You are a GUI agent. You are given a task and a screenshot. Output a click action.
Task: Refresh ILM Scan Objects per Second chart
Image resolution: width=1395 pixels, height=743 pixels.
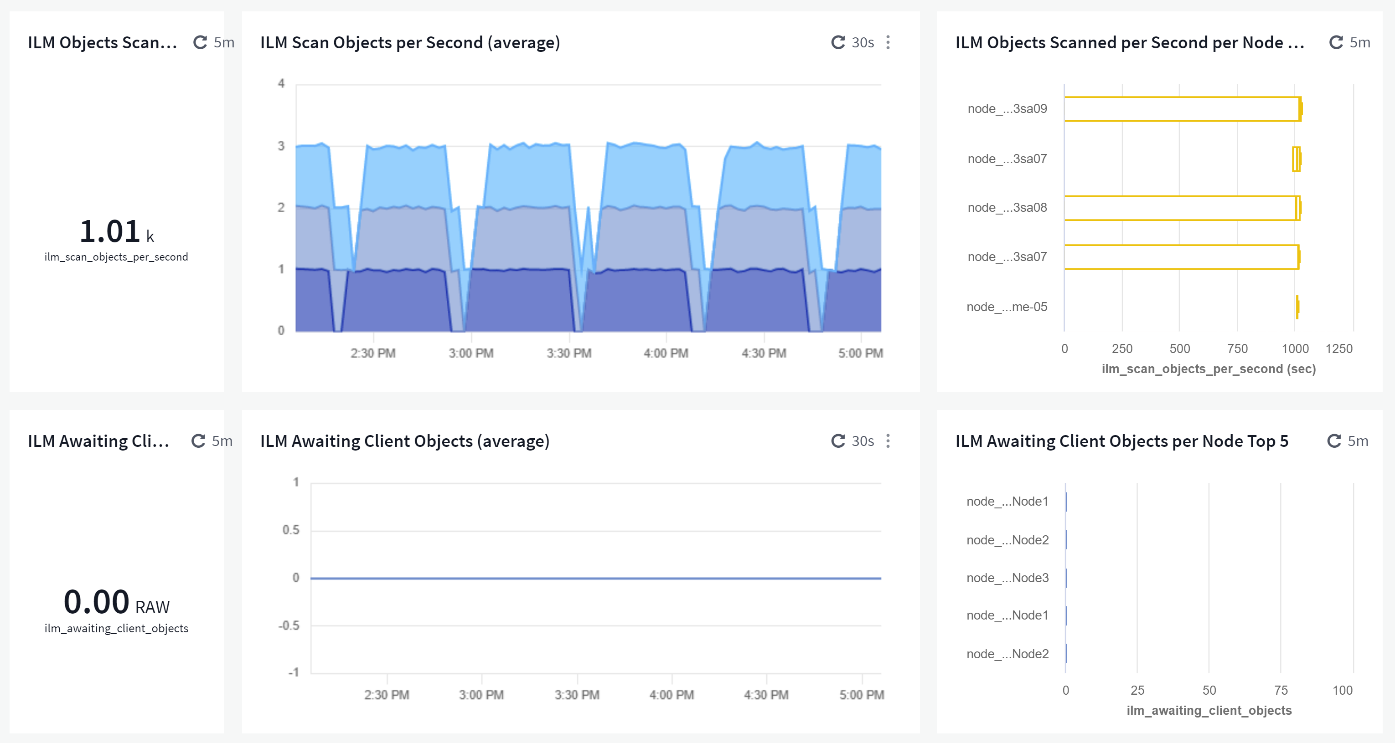click(838, 42)
